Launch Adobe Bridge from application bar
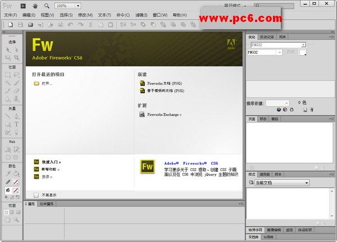Image resolution: width=337 pixels, height=242 pixels. 23,6
